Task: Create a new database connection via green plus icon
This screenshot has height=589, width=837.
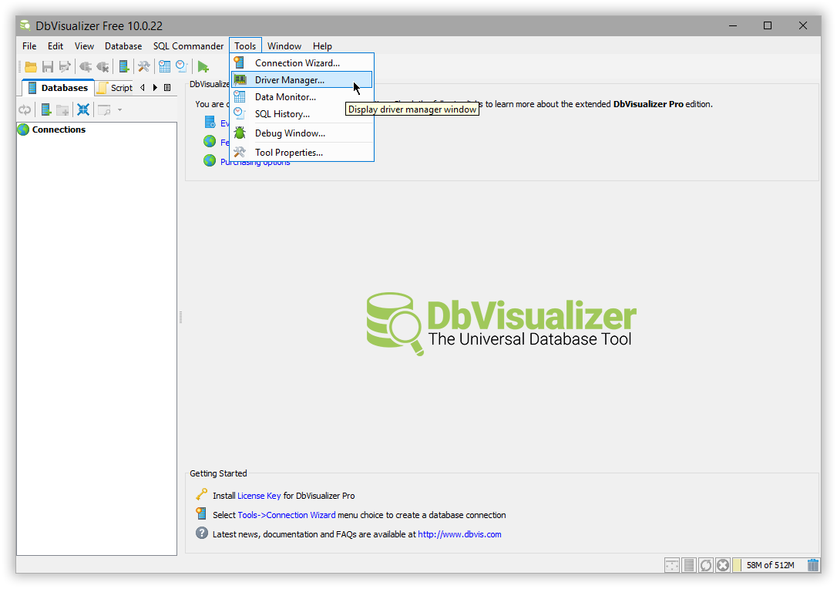Action: (123, 66)
